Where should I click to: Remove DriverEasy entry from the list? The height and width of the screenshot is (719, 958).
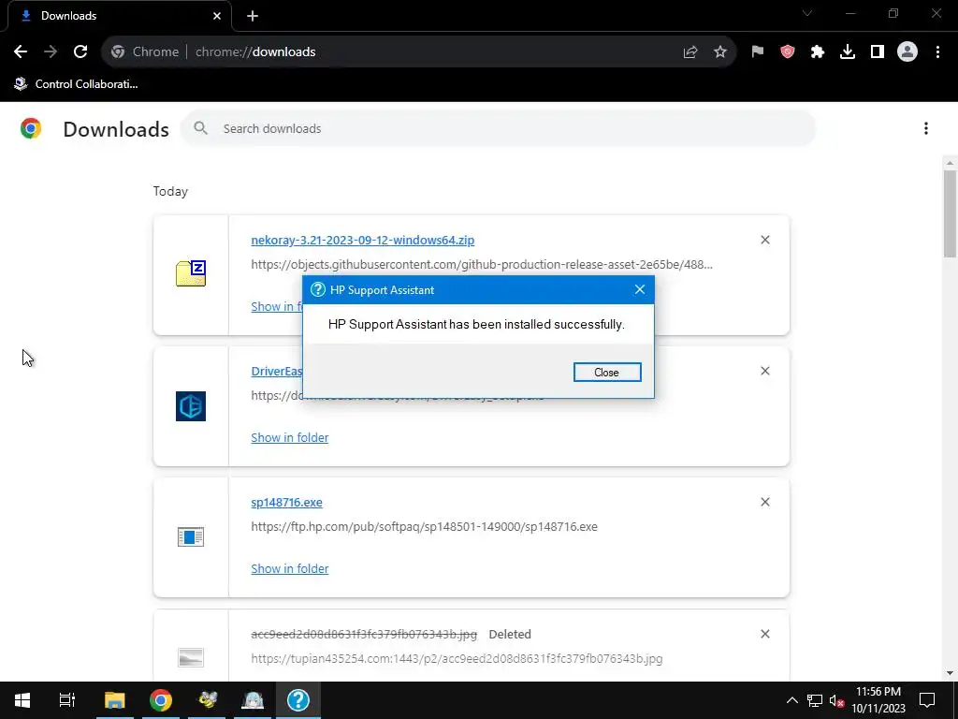765,371
